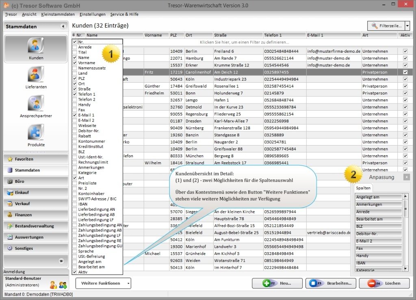416x300 pixels.
Task: Open the Kunden master data icon
Action: tap(36, 46)
